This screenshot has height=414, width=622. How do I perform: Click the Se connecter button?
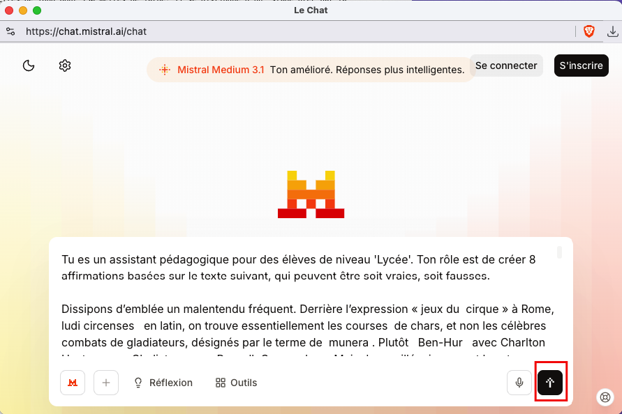[506, 66]
